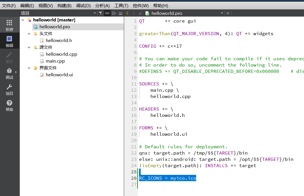Viewport: 304px width, 196px height.
Task: Click the file lock icon
Action: 141,13
